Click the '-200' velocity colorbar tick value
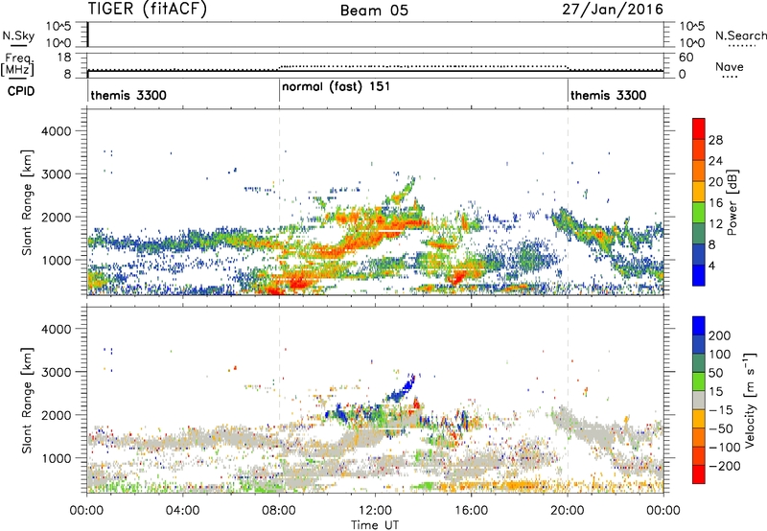This screenshot has width=767, height=531. point(726,466)
